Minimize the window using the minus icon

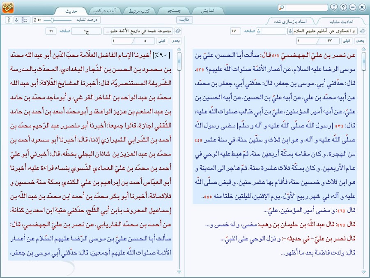[x=353, y=7]
